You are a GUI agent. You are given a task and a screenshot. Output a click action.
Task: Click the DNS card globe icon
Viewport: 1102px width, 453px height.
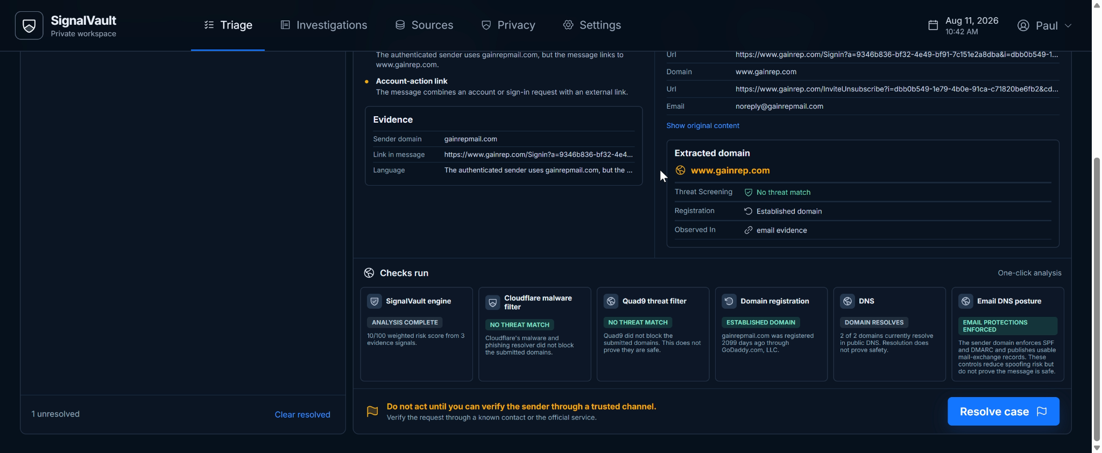point(847,301)
